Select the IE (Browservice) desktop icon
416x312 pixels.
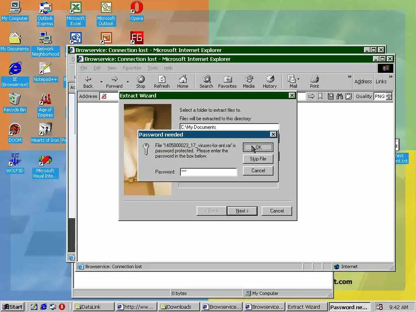[x=15, y=75]
